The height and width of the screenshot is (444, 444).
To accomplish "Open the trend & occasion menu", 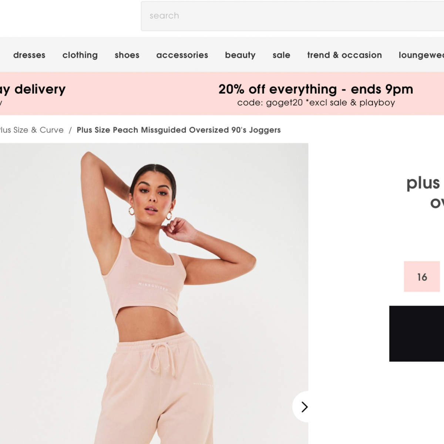I will (344, 55).
